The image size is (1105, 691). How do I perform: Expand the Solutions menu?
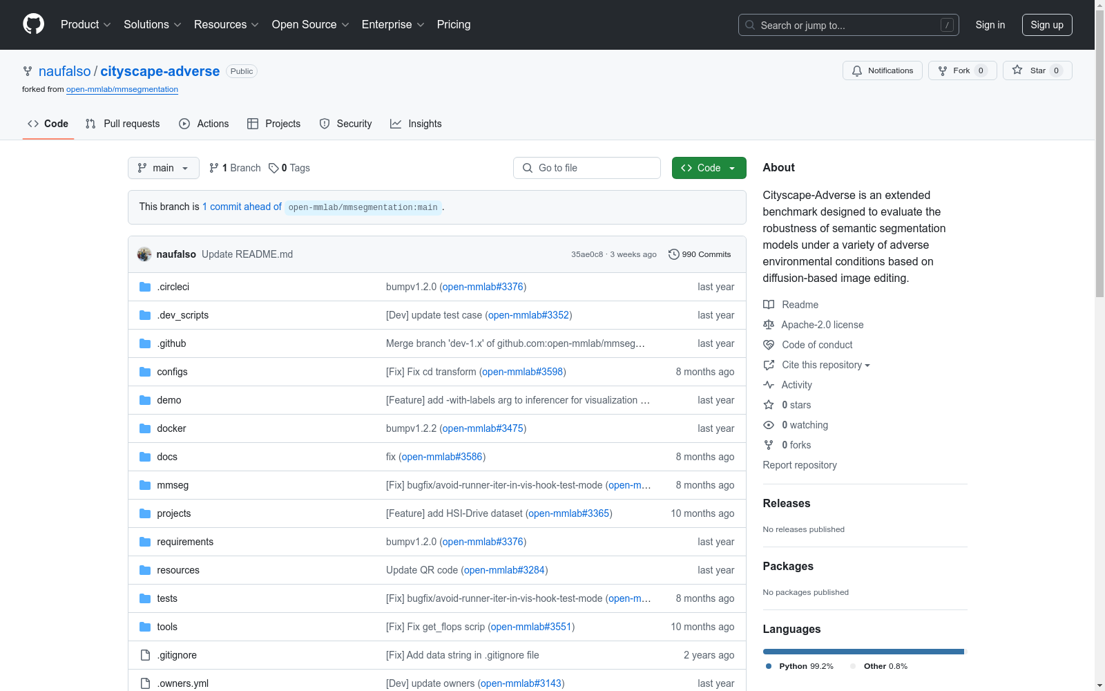click(x=153, y=25)
